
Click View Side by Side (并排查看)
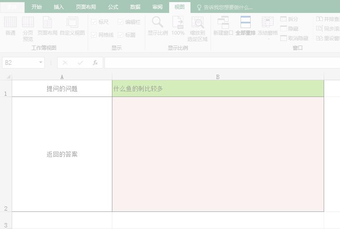point(328,19)
